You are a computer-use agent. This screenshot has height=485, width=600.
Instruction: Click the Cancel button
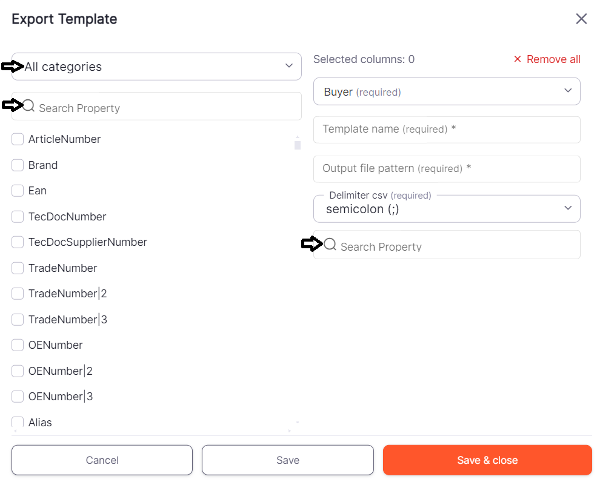click(x=102, y=460)
